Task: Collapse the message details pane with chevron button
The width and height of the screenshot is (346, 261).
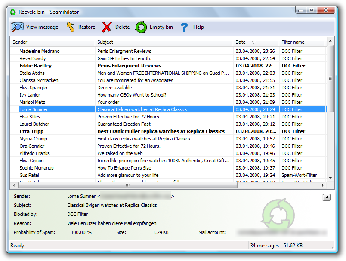Action: click(326, 197)
